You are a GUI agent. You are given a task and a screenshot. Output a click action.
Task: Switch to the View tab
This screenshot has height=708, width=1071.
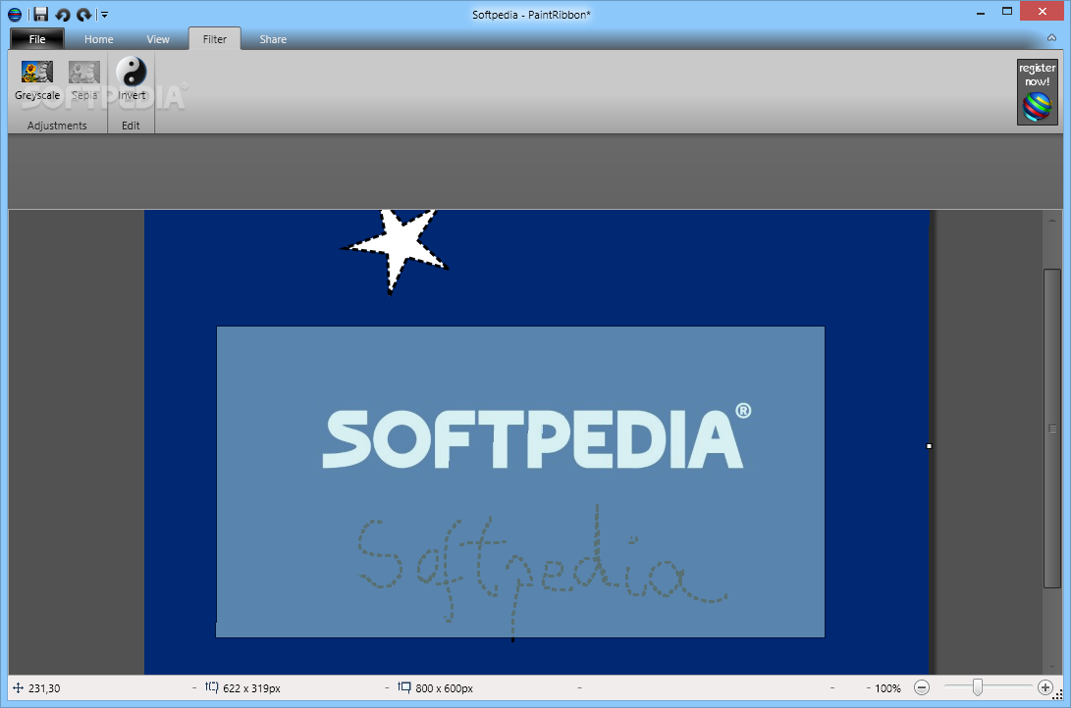coord(158,39)
